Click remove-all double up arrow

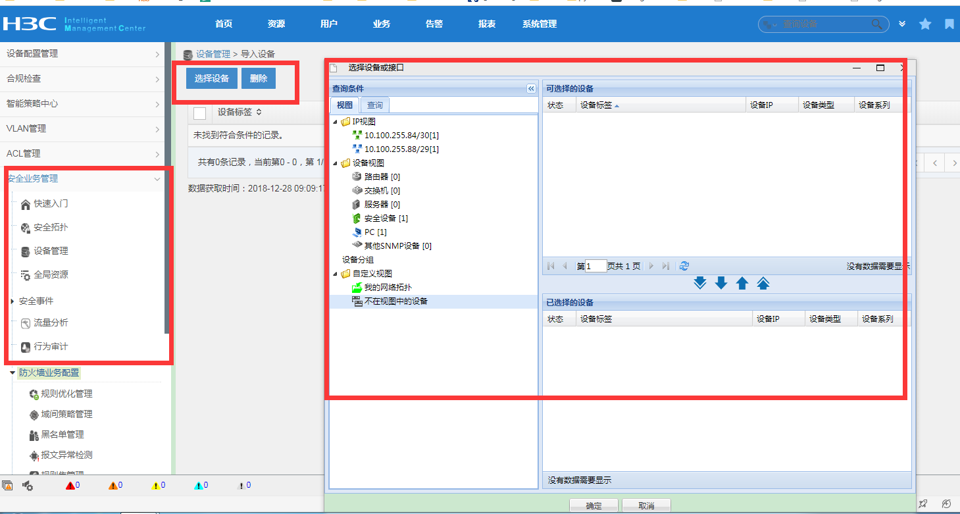pyautogui.click(x=763, y=284)
